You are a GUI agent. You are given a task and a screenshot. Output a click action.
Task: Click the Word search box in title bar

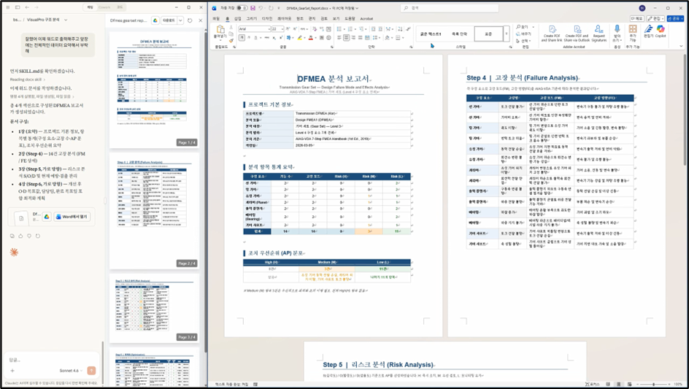click(449, 8)
